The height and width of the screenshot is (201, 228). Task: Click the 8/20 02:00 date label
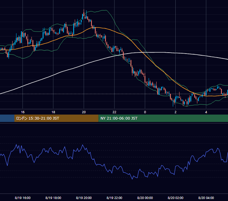pos(175,198)
